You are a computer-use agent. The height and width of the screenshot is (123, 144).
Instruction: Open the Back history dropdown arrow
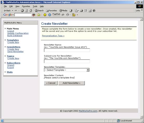click(x=12, y=11)
